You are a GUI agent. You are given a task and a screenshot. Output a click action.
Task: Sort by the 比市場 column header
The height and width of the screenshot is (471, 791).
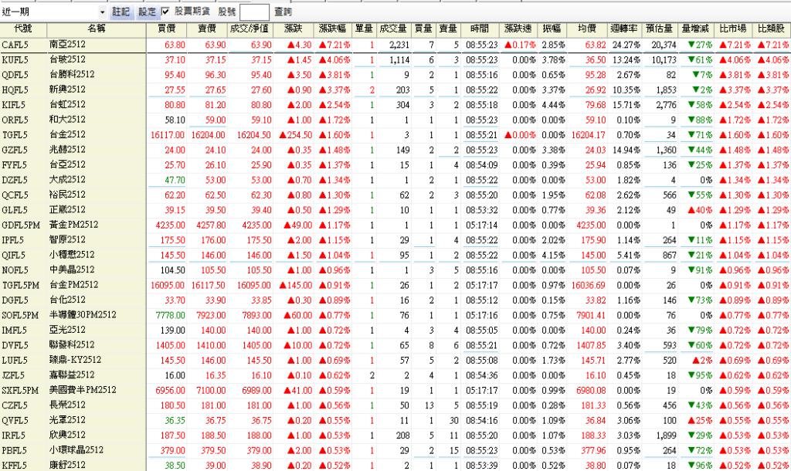tap(734, 29)
